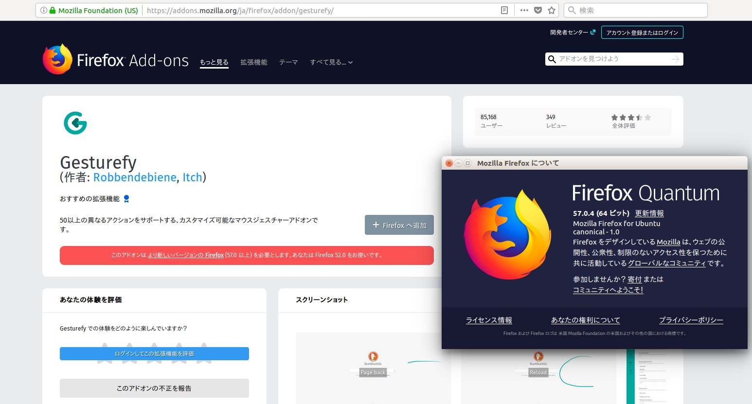Minimize the Mozilla Firefox について dialog

459,163
